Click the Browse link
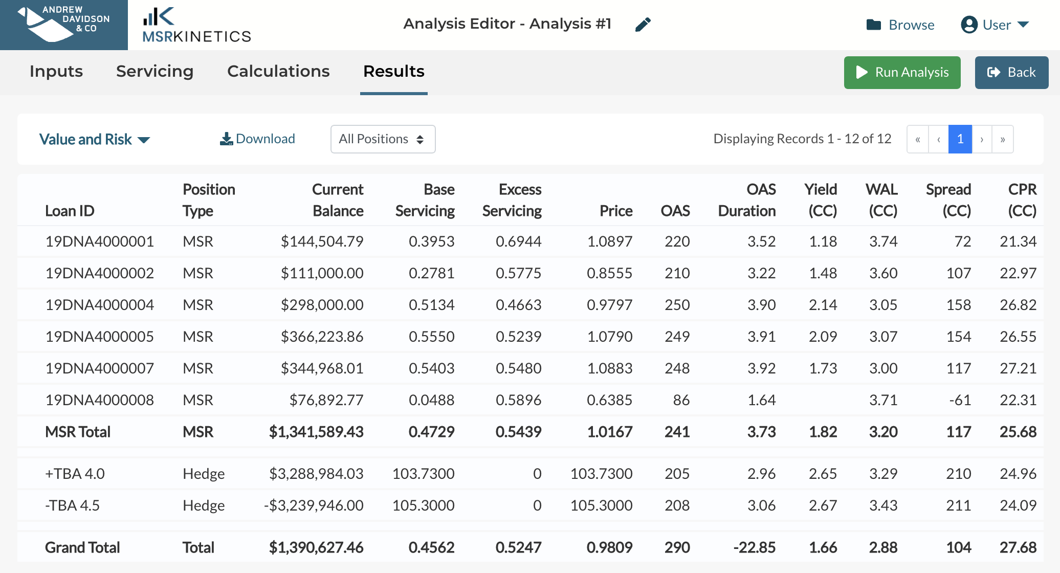1060x573 pixels. point(911,25)
